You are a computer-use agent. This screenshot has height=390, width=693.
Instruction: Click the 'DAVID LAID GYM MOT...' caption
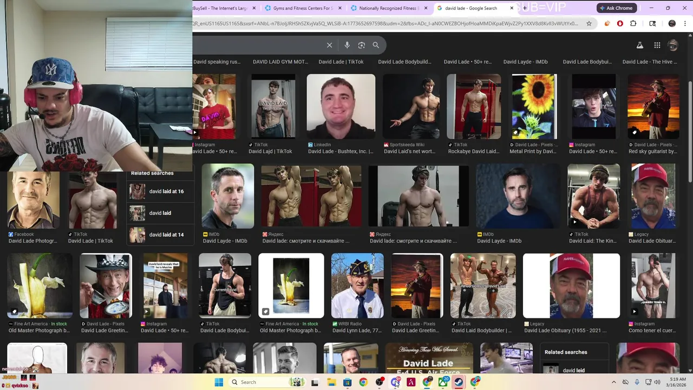pyautogui.click(x=280, y=62)
